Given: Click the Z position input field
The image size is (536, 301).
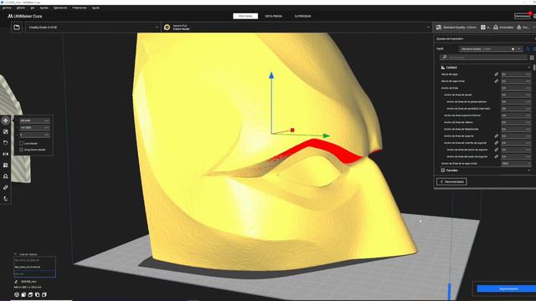Looking at the screenshot, I should (34, 135).
